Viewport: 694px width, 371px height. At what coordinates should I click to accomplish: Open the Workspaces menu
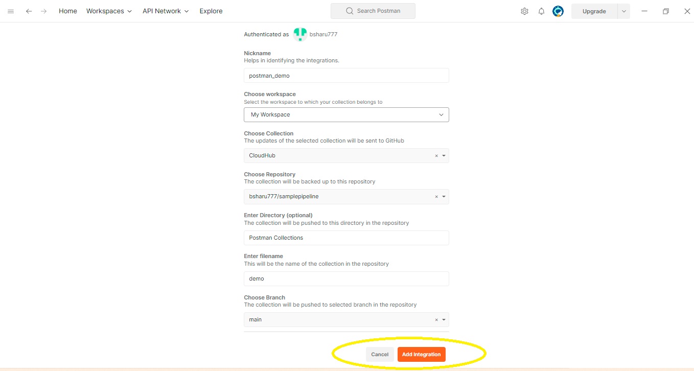pos(109,11)
